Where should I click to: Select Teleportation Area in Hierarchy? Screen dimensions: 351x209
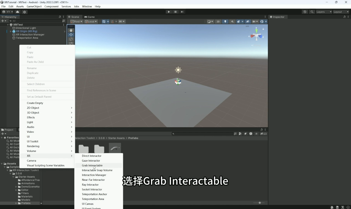coord(27,38)
